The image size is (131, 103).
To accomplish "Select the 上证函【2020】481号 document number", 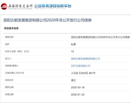I will coord(83,73).
